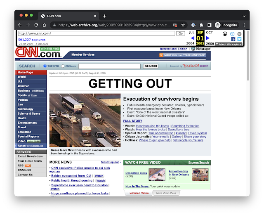Open Member Services link
Viewport: 264px width, 215px height.
83,54
